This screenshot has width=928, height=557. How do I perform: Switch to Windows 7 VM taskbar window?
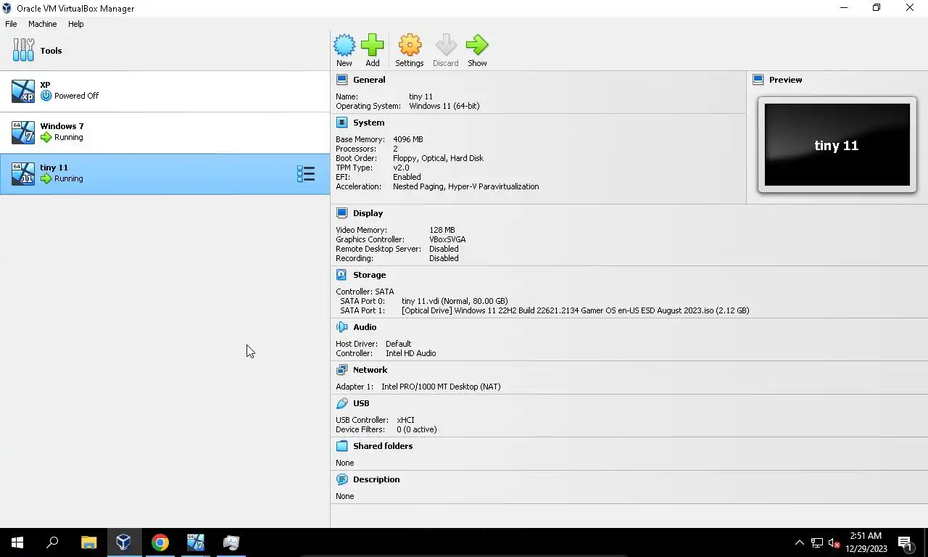point(195,542)
